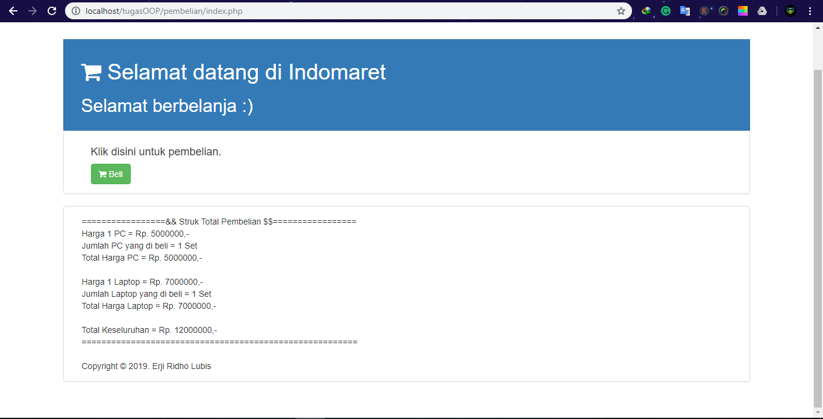Click 'Jumlah PC yang di beli = 1 Set'

(140, 246)
